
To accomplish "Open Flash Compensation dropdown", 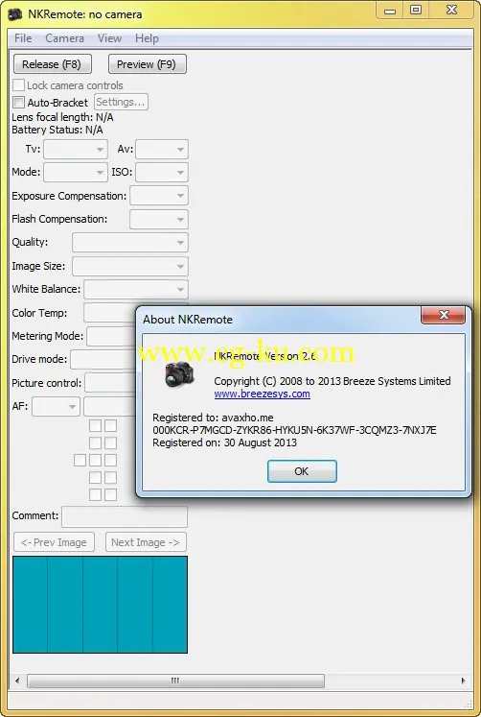I will (159, 219).
